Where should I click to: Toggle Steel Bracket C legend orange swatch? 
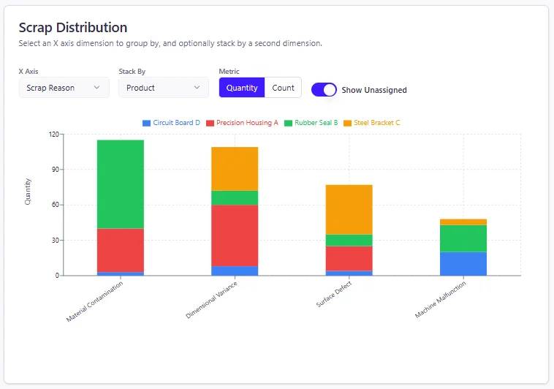(x=348, y=123)
